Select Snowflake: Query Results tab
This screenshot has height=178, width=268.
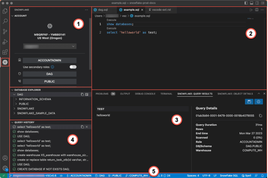195,94
